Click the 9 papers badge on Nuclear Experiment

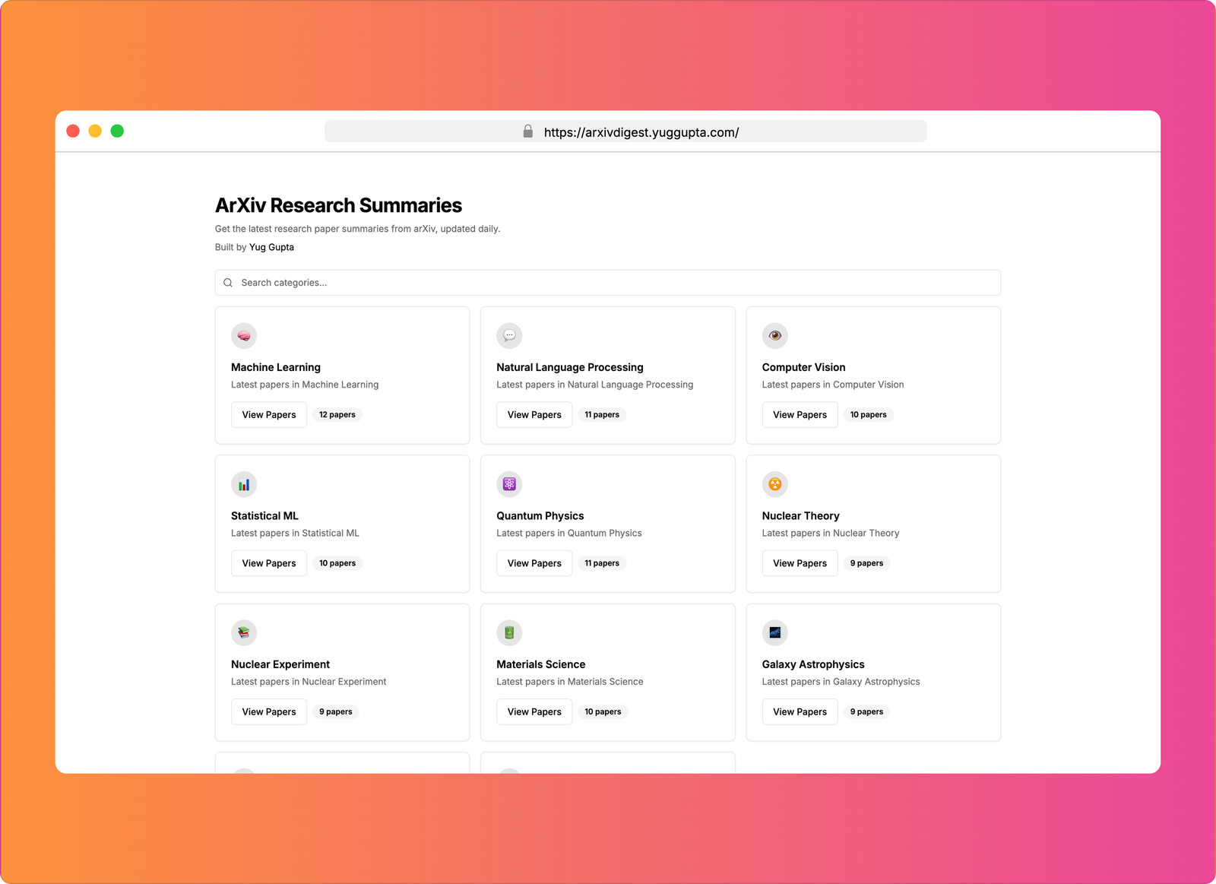pyautogui.click(x=336, y=712)
